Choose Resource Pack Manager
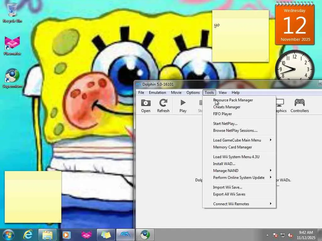The width and height of the screenshot is (322, 241). pos(239,100)
